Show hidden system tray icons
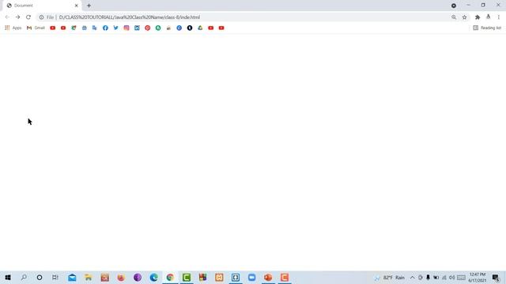 point(413,278)
